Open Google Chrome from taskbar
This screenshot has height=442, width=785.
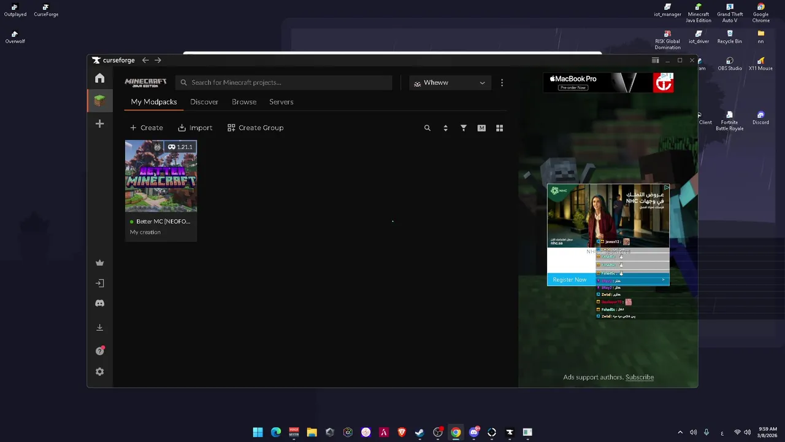456,432
